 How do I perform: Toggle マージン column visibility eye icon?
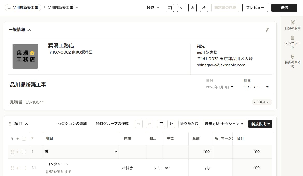click(x=216, y=138)
